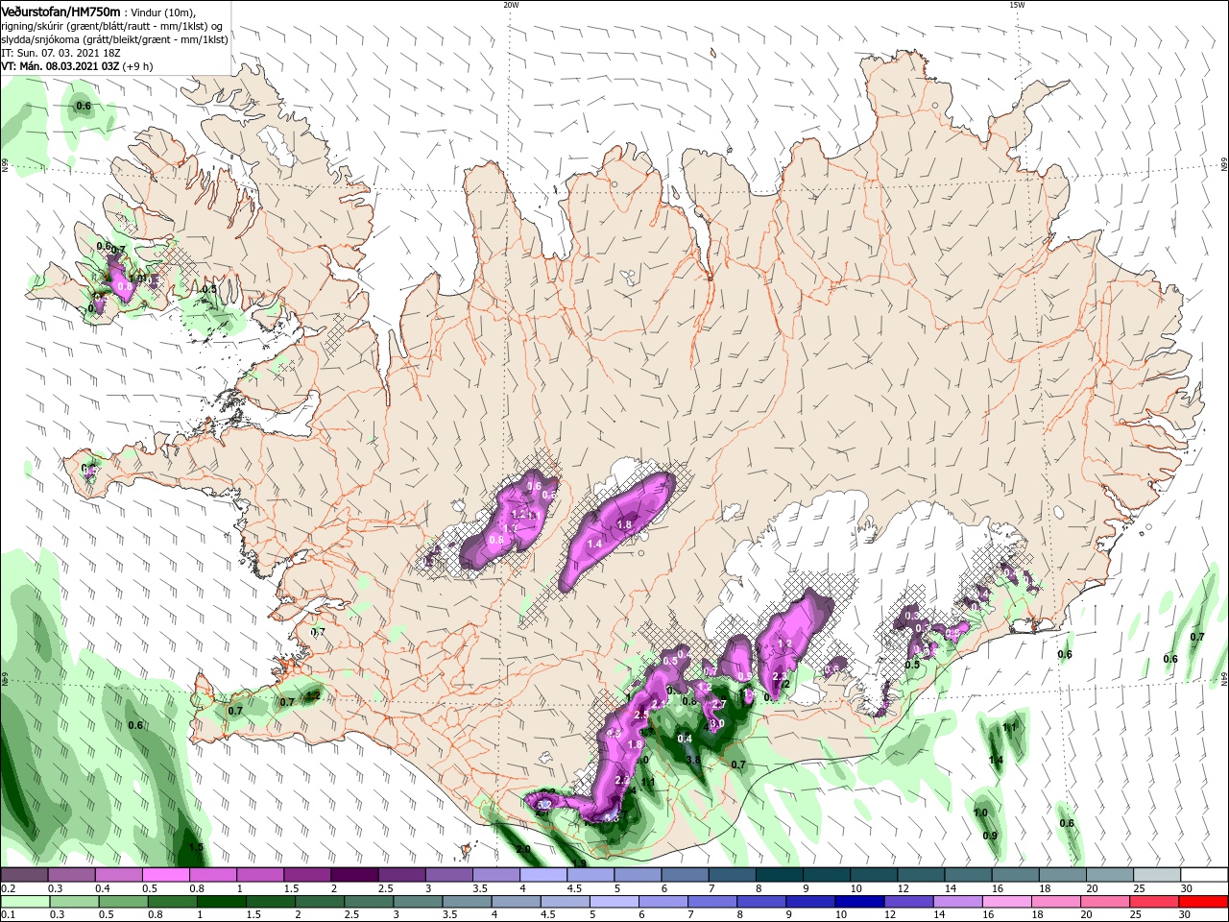Click the 1.5 value in bottom-left ocean rain band
The image size is (1229, 922).
[x=196, y=848]
